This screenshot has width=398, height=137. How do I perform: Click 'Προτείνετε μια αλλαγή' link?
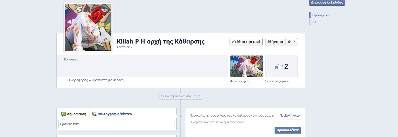(x=108, y=80)
